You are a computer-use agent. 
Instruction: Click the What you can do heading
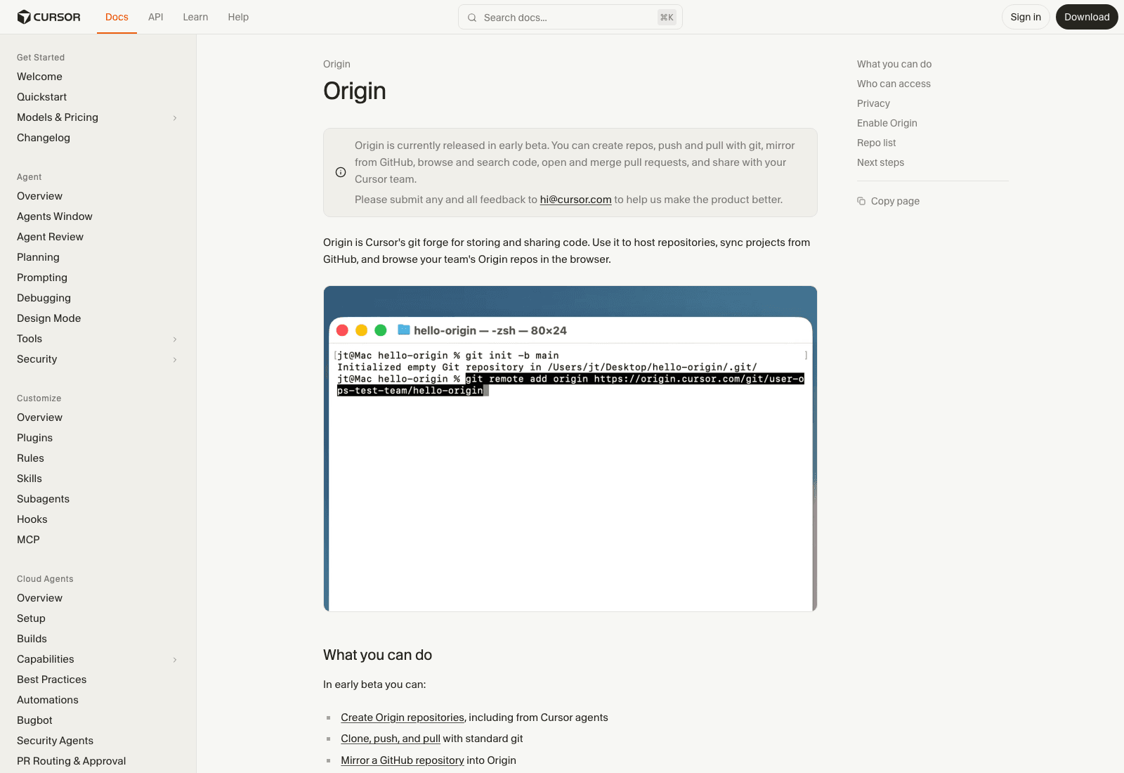pyautogui.click(x=377, y=655)
